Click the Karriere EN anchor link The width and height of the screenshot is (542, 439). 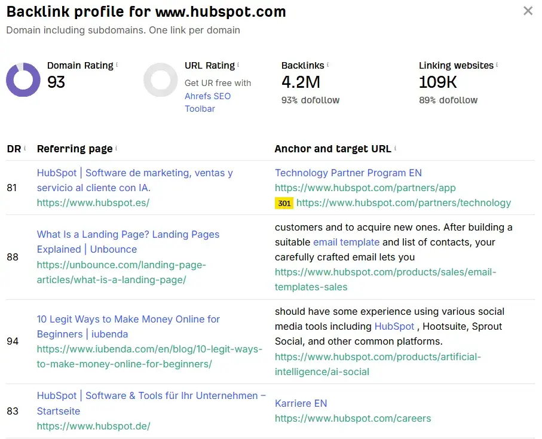pos(301,403)
